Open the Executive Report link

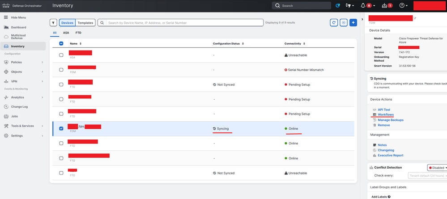click(x=391, y=155)
